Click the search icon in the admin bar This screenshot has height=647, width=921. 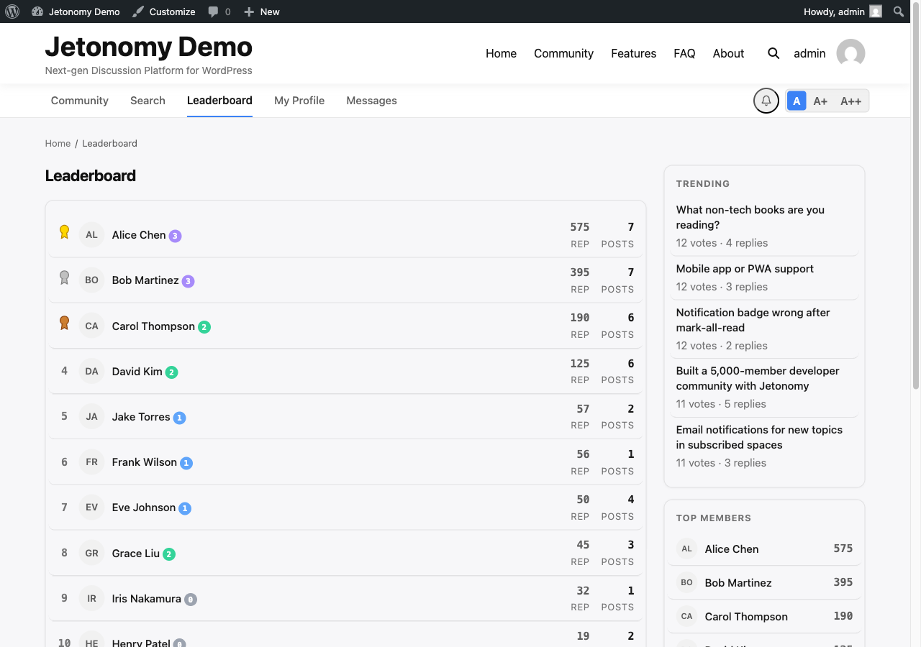point(898,11)
